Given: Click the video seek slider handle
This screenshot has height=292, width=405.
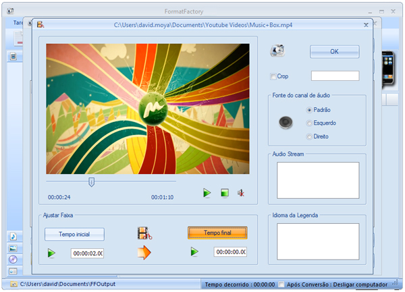Looking at the screenshot, I should coord(91,181).
